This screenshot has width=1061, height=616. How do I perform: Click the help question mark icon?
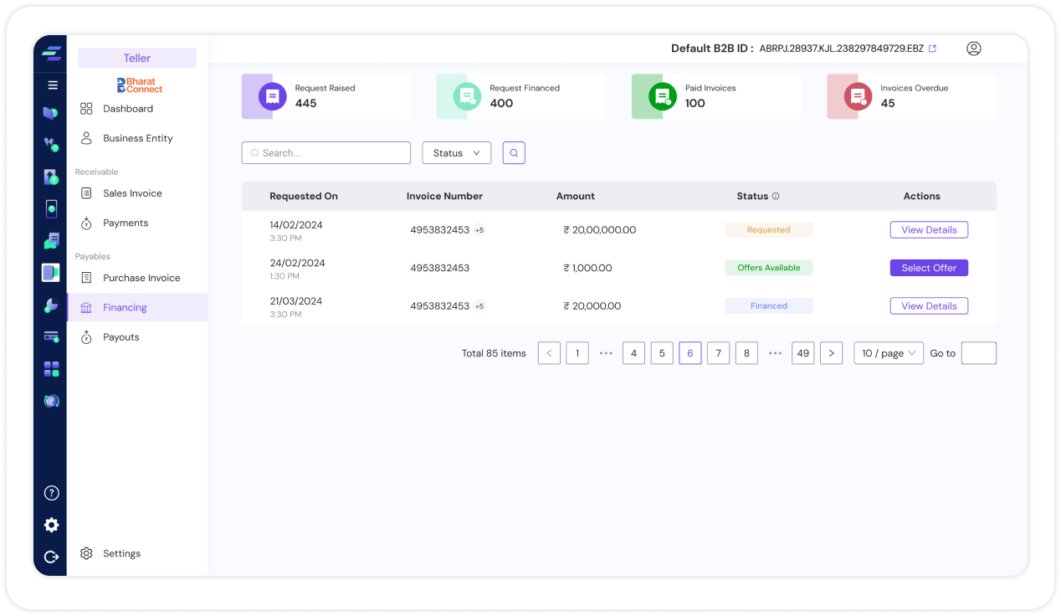51,493
